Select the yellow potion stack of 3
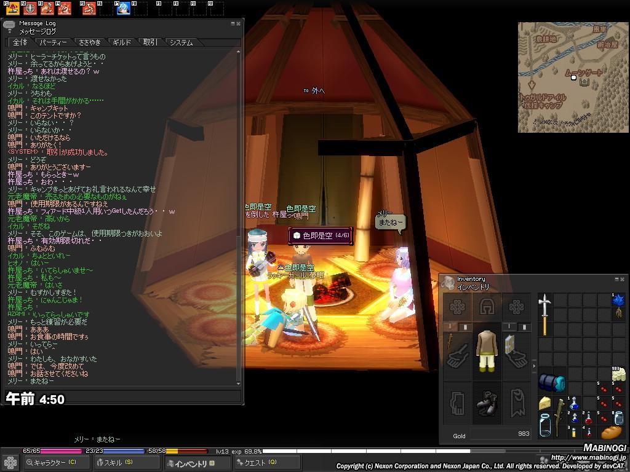 (x=574, y=432)
